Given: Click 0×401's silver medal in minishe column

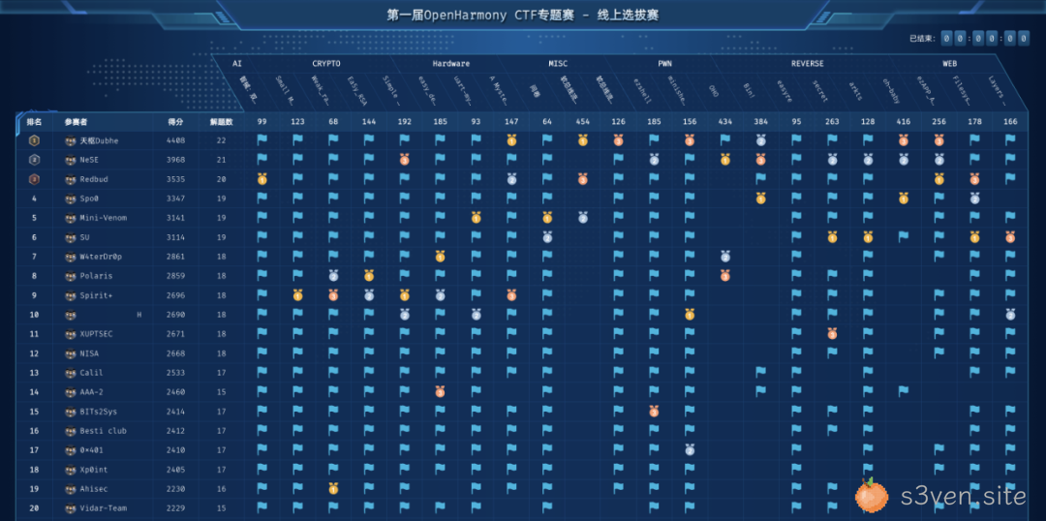Looking at the screenshot, I should pyautogui.click(x=690, y=449).
